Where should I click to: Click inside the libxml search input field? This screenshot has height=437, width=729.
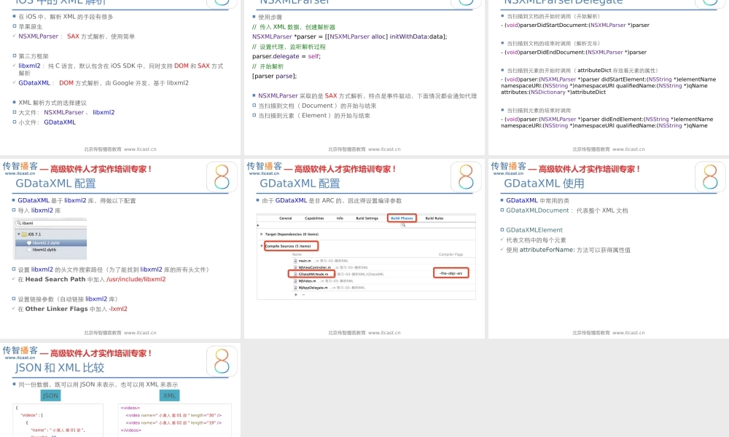(x=44, y=222)
